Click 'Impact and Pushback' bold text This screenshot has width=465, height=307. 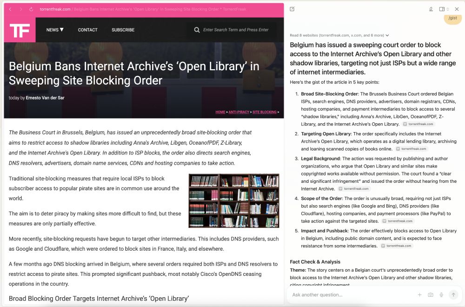324,231
